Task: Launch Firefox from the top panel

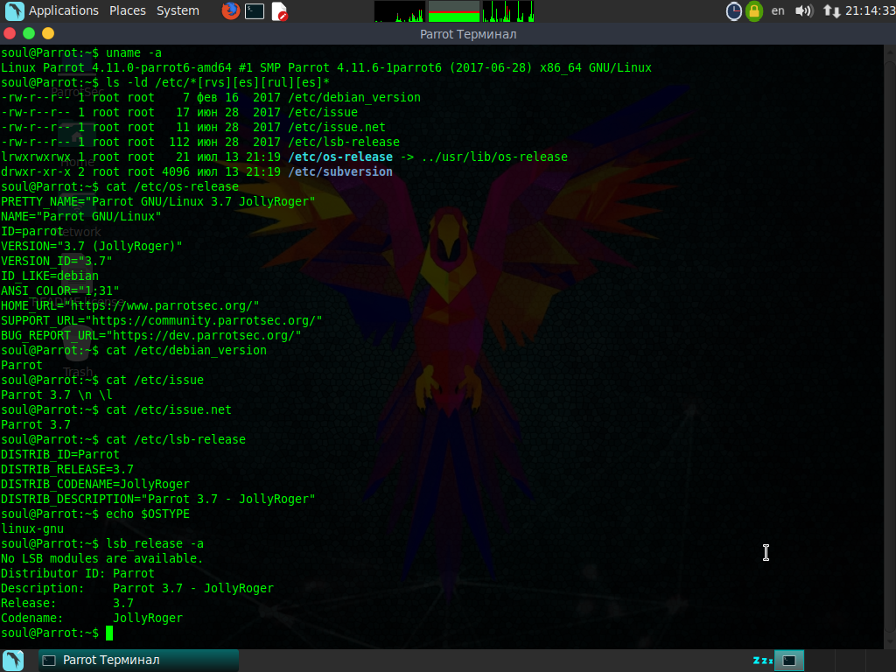Action: pyautogui.click(x=230, y=10)
